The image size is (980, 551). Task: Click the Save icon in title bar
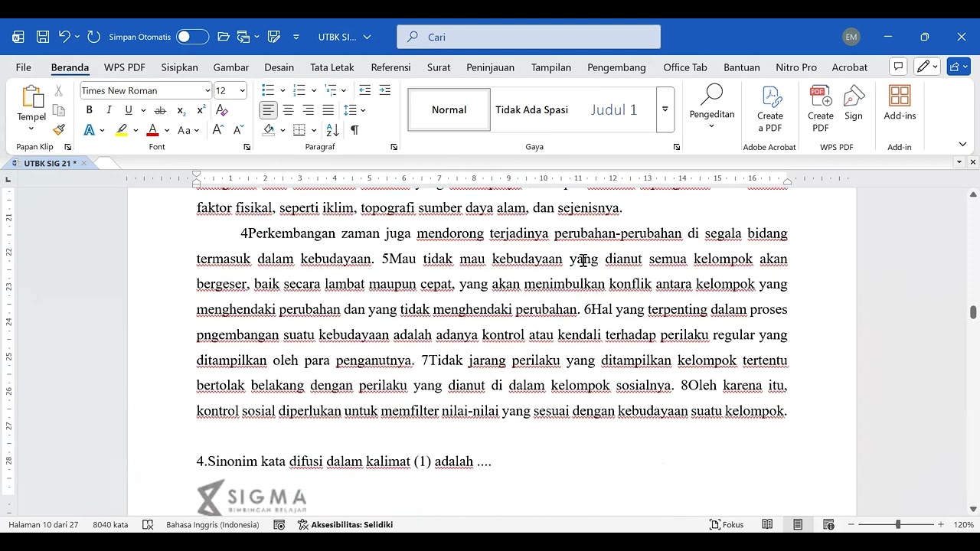(x=43, y=37)
